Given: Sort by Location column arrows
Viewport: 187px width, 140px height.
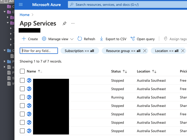Looking at the screenshot, I should click(154, 71).
